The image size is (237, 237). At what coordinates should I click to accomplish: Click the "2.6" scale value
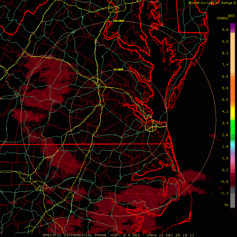coord(225,135)
